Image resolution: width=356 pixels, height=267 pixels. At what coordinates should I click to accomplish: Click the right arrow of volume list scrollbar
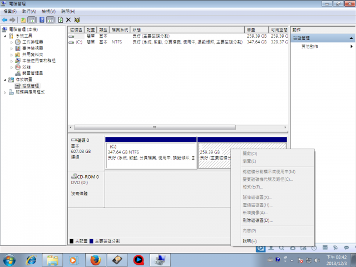click(x=285, y=127)
